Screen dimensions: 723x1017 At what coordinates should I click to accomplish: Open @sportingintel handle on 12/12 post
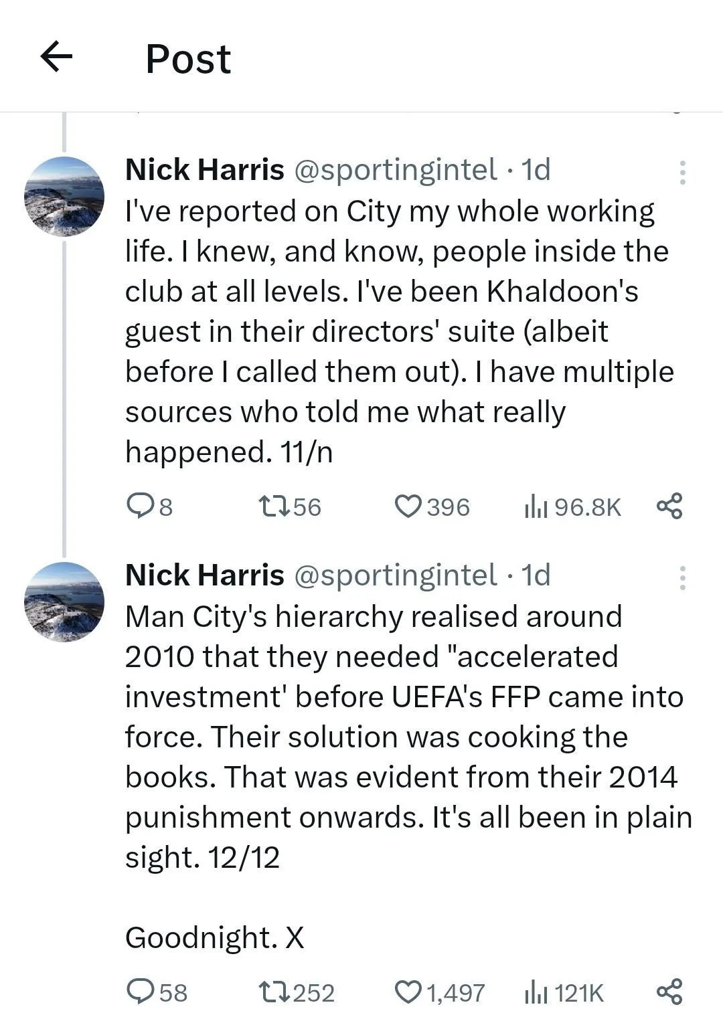[x=395, y=575]
